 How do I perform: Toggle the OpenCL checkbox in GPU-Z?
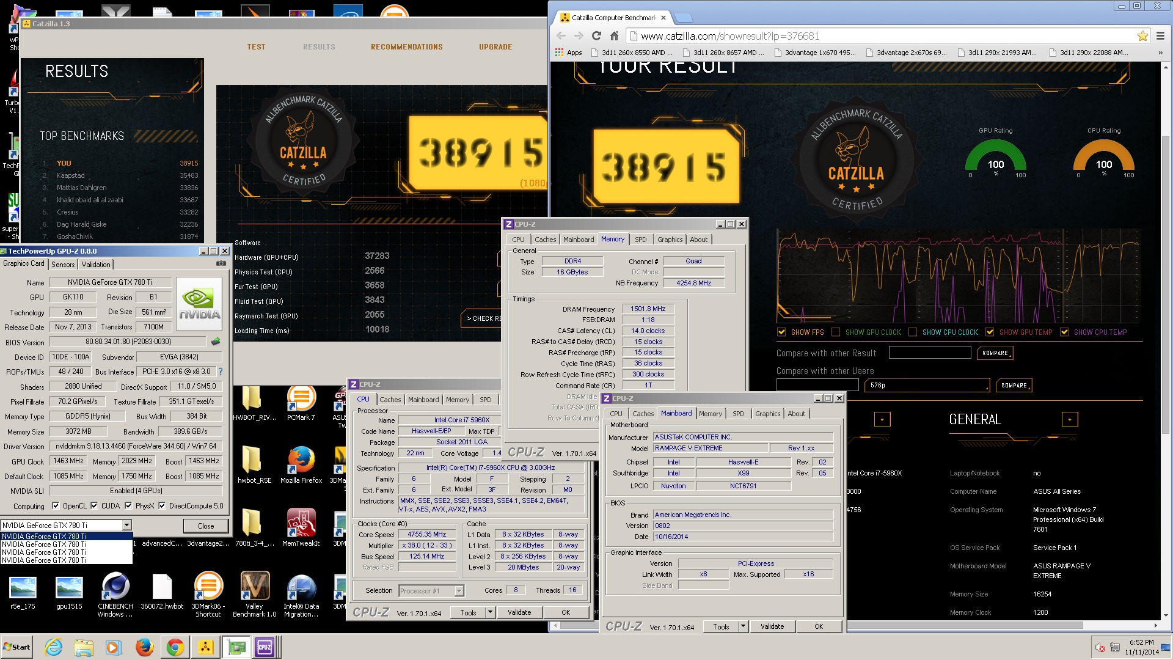[56, 505]
